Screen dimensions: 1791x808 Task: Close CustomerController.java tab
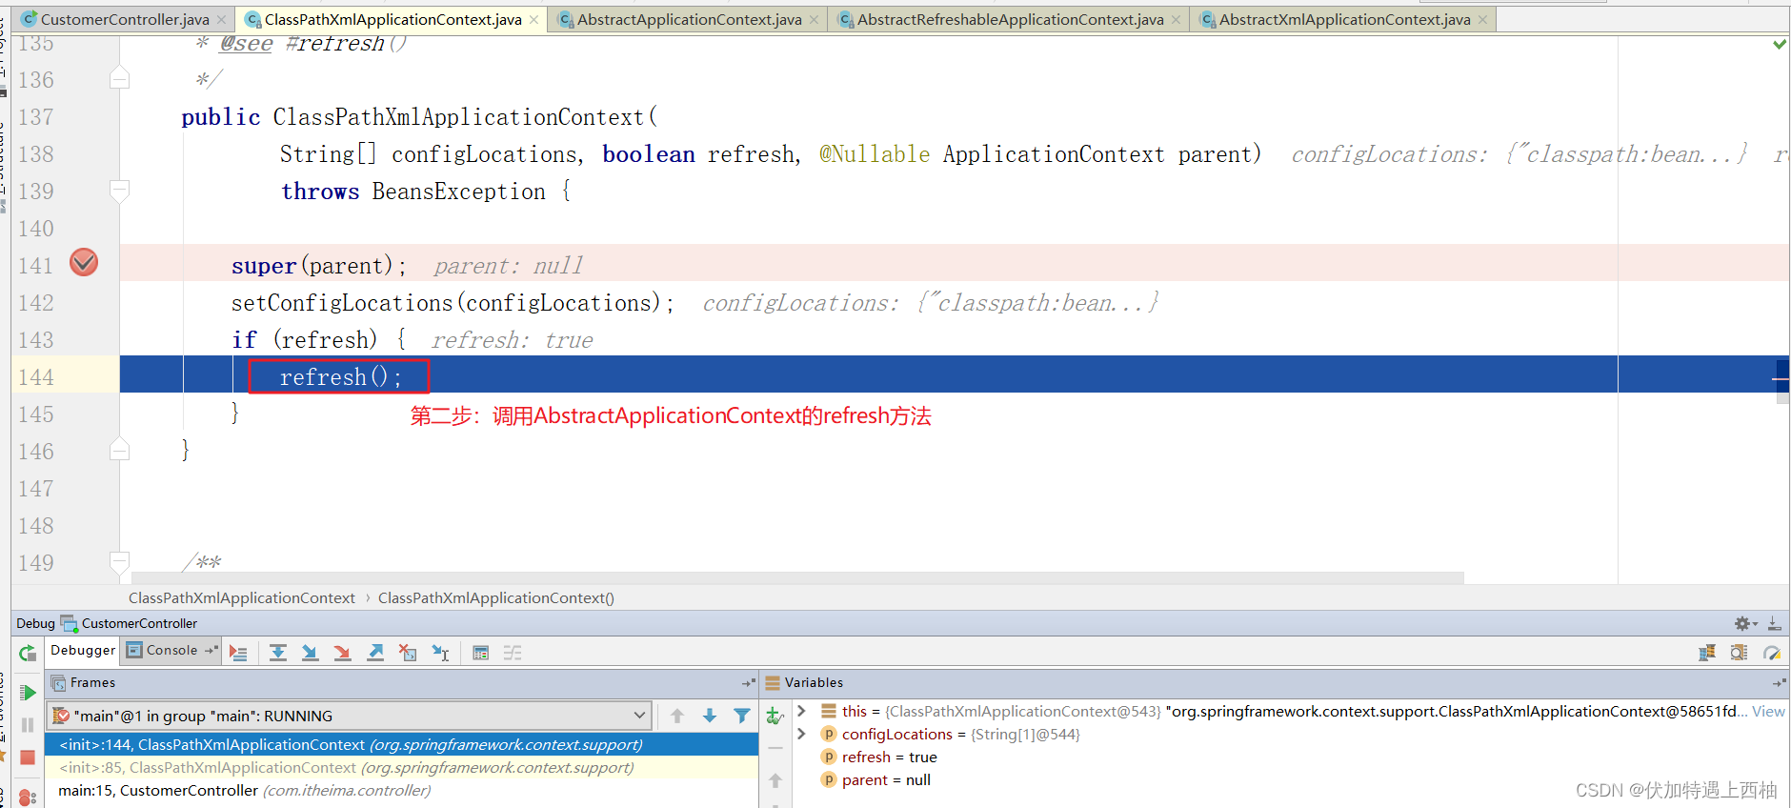pyautogui.click(x=222, y=19)
